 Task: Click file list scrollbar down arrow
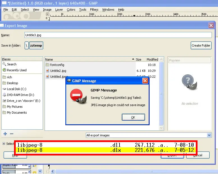pyautogui.click(x=161, y=128)
